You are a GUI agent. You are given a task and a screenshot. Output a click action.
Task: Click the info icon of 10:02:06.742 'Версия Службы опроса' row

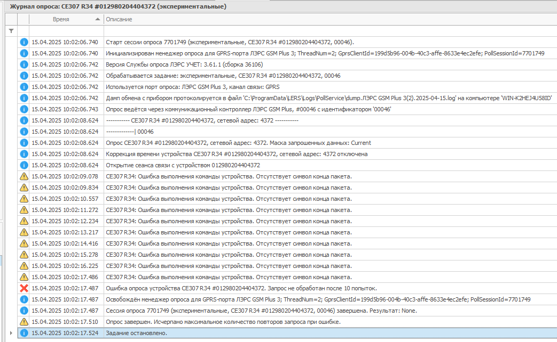[24, 64]
